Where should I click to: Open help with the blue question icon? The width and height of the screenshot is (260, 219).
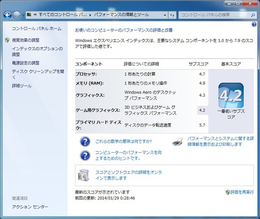point(254,24)
